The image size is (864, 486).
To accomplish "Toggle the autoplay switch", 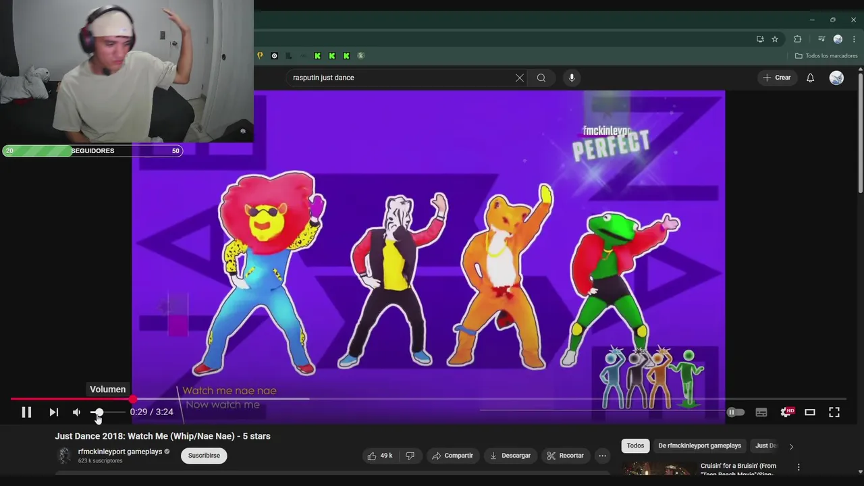I will tap(735, 412).
